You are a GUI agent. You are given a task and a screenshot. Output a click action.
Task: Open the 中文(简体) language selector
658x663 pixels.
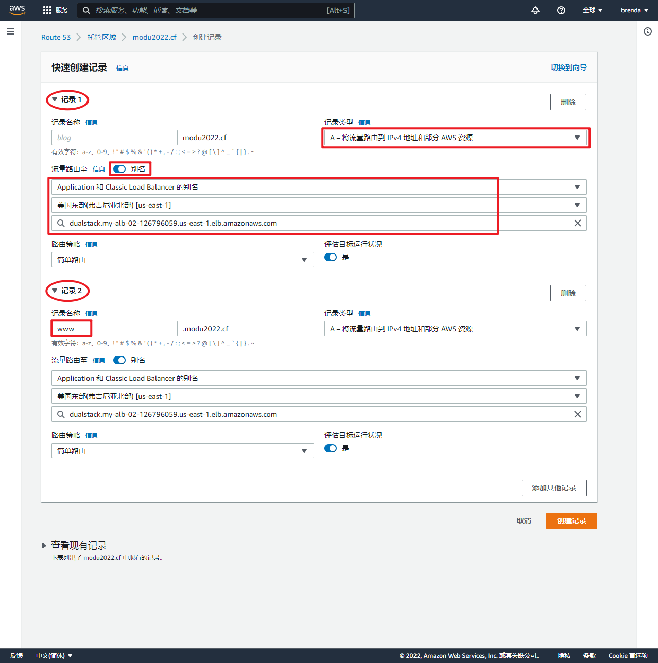coord(54,656)
